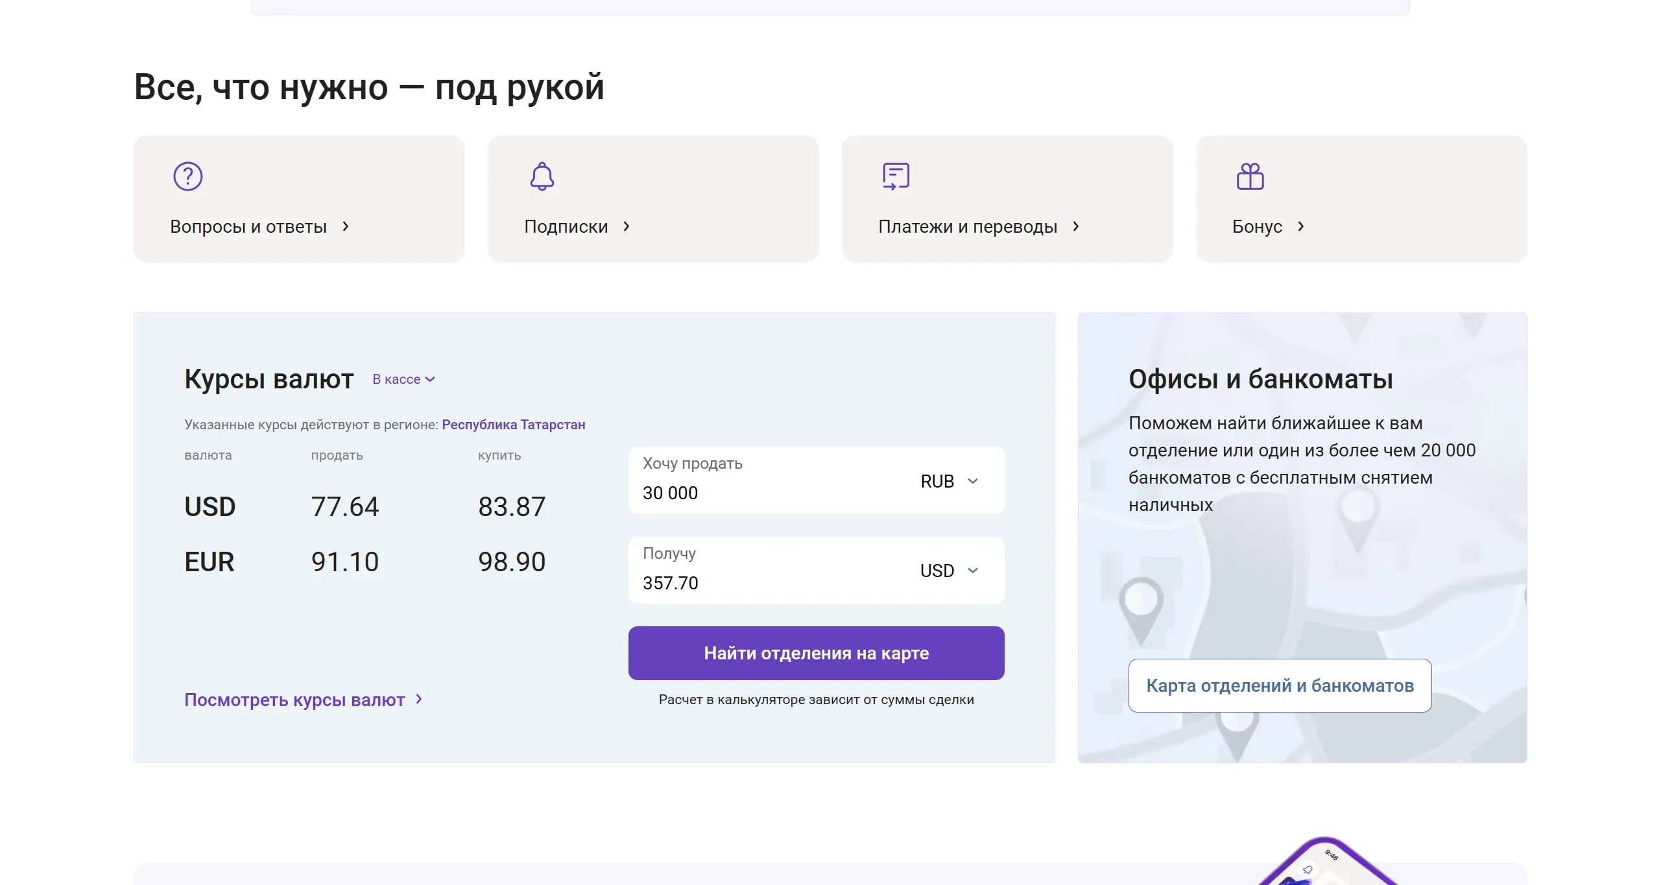
Task: Click the arrow chevron next to Бонус
Action: point(1302,227)
